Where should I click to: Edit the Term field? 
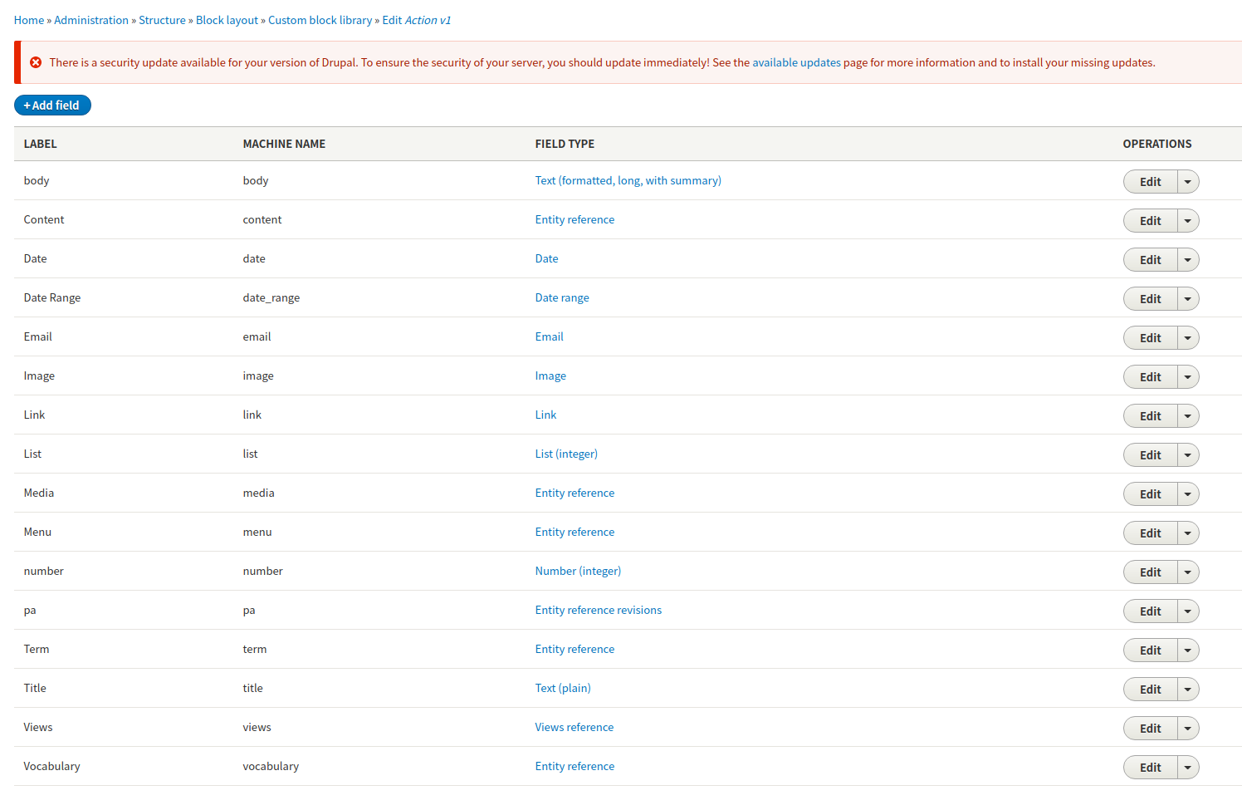(1150, 650)
